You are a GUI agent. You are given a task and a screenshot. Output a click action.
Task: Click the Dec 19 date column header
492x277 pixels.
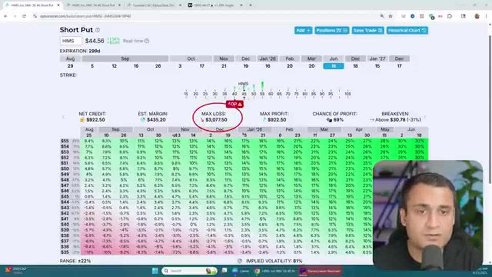pyautogui.click(x=228, y=135)
